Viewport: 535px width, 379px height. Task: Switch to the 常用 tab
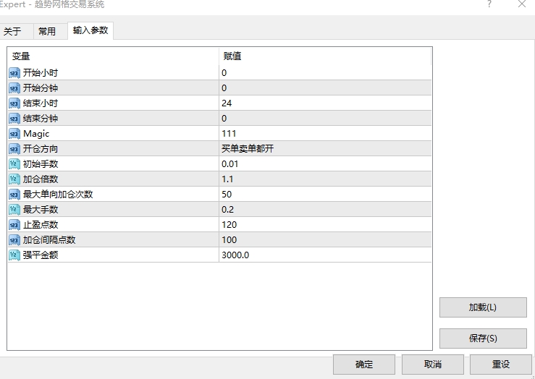click(x=47, y=31)
